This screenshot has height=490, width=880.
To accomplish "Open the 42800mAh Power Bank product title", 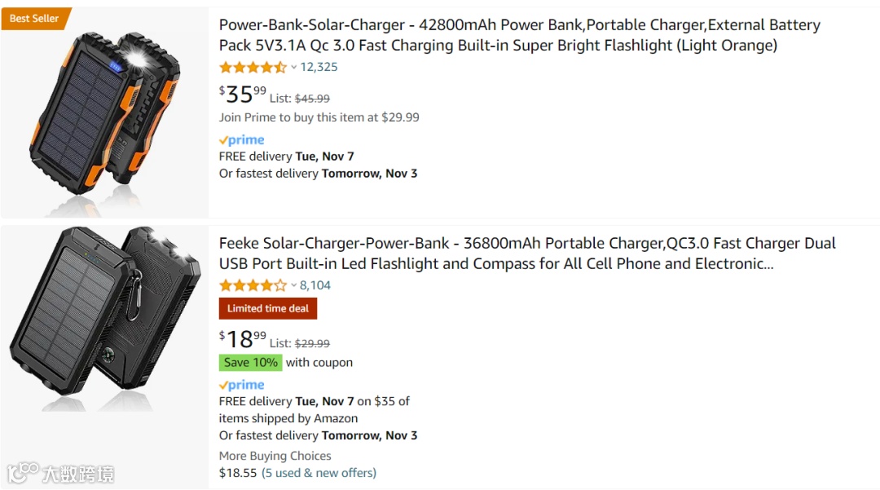I will pos(519,35).
